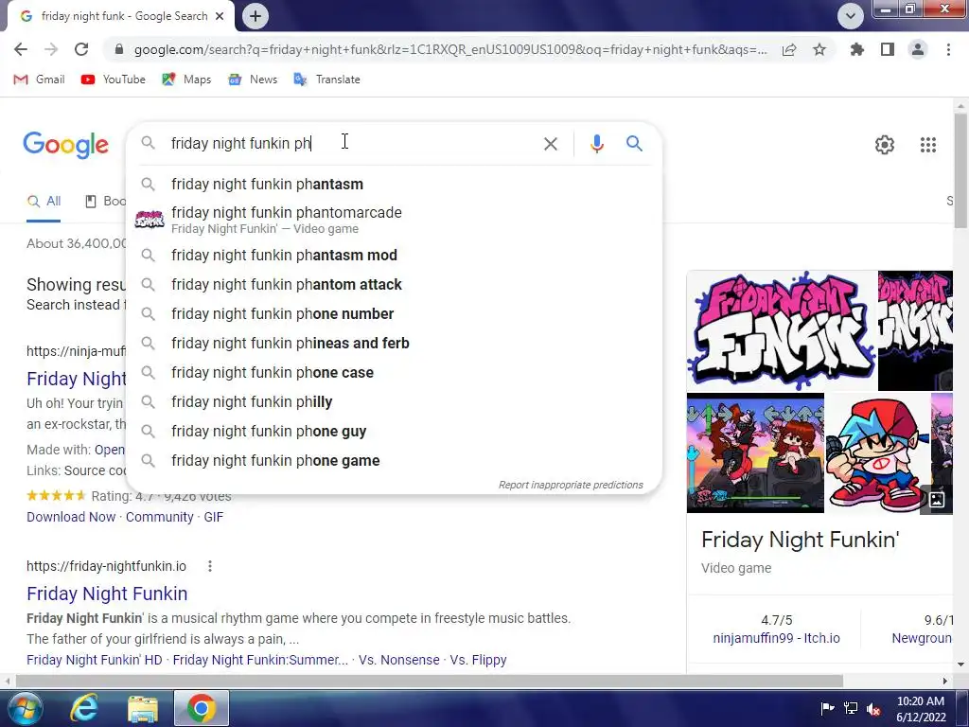This screenshot has width=969, height=727.
Task: Open the Maps bookmark
Action: click(186, 80)
